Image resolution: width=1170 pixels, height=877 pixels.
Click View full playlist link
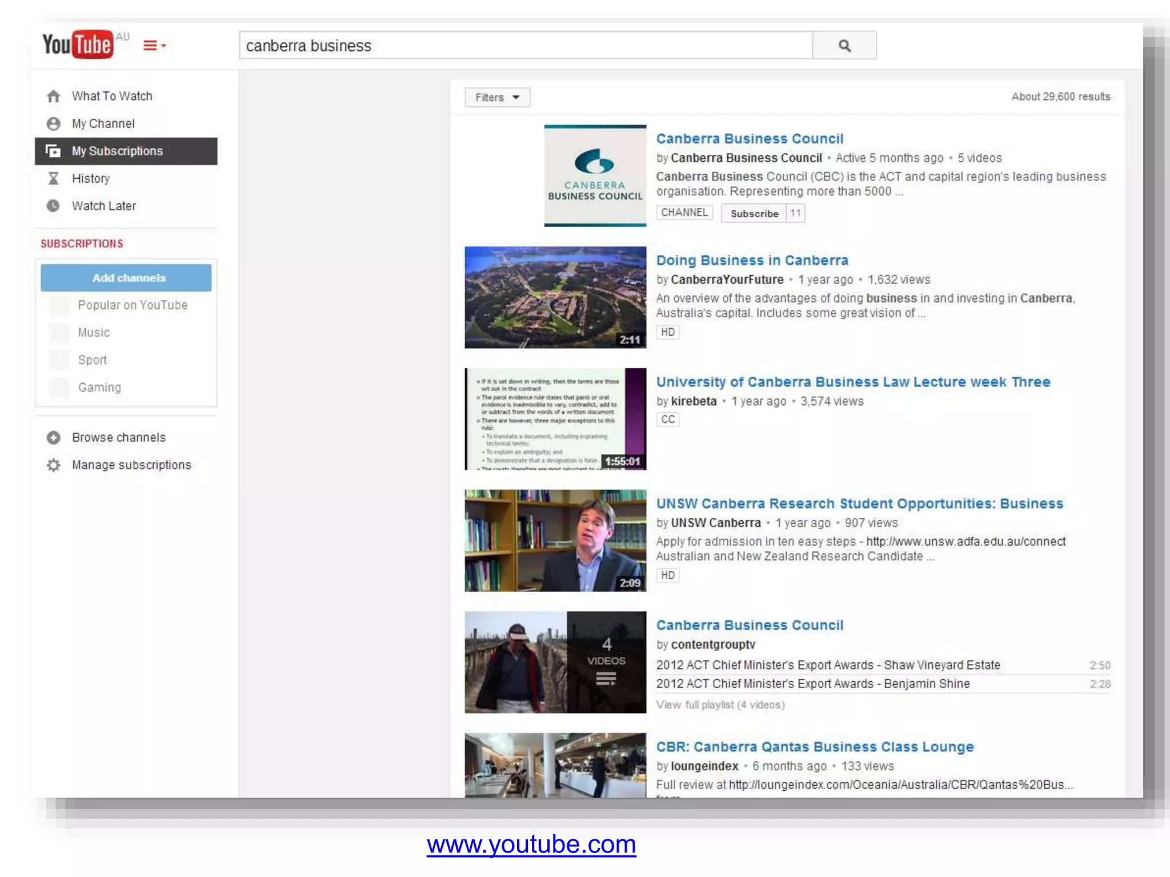(720, 705)
